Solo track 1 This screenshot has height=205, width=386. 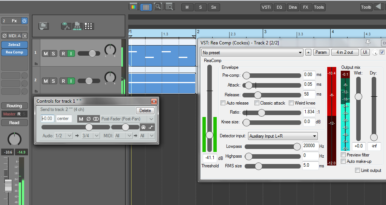53,53
